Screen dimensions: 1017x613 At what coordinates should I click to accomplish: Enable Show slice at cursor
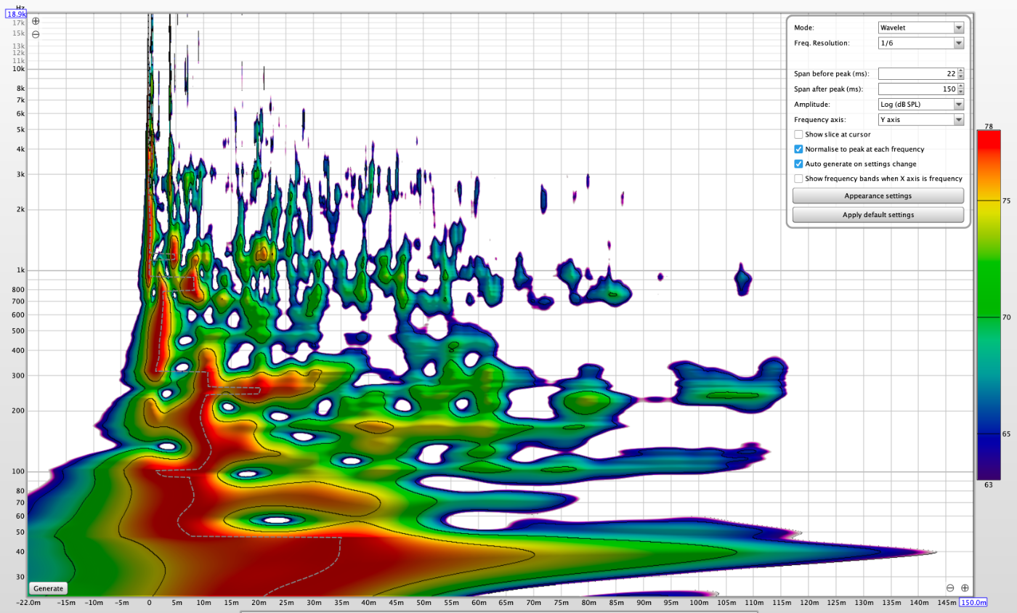pyautogui.click(x=798, y=134)
